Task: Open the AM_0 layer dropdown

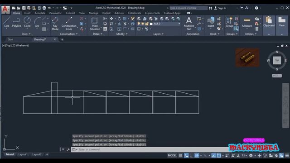Action: click(x=179, y=24)
